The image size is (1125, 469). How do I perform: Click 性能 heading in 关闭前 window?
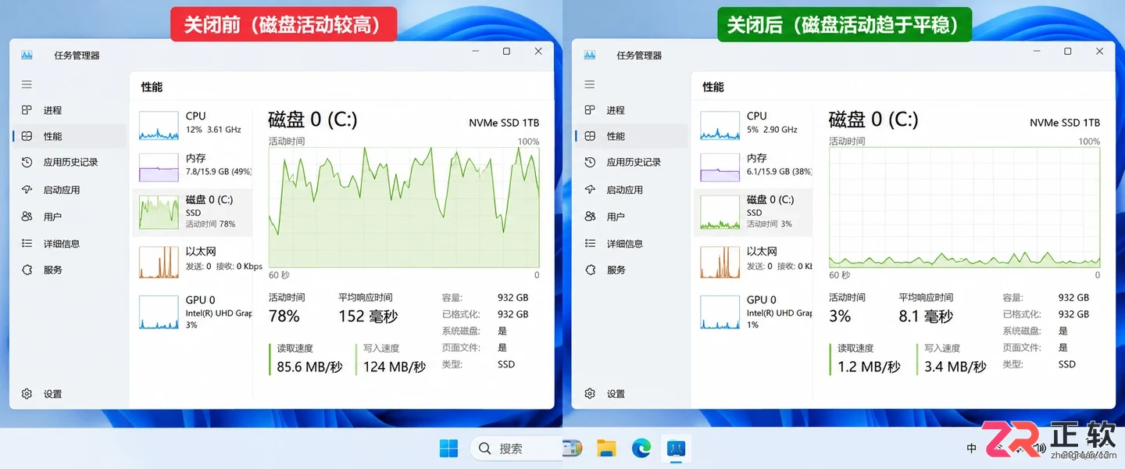(x=152, y=87)
